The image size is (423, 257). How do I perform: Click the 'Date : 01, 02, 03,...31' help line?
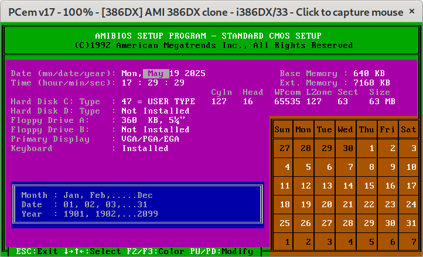coord(84,204)
